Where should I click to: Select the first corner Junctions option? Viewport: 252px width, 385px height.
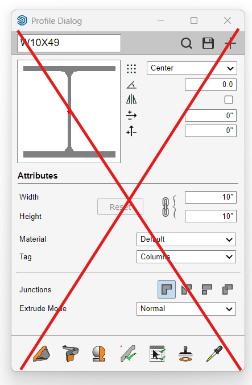(167, 289)
